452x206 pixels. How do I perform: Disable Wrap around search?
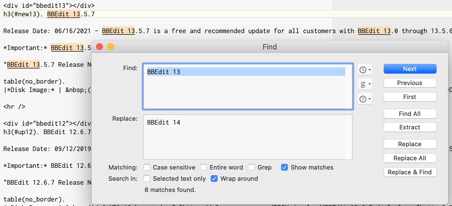214,179
